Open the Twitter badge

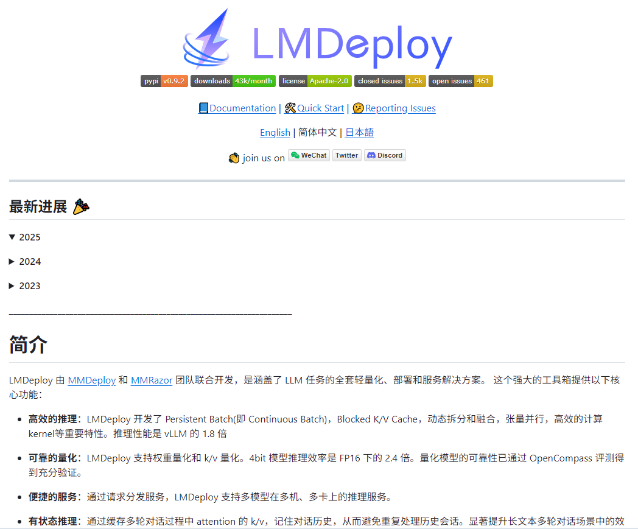[346, 155]
